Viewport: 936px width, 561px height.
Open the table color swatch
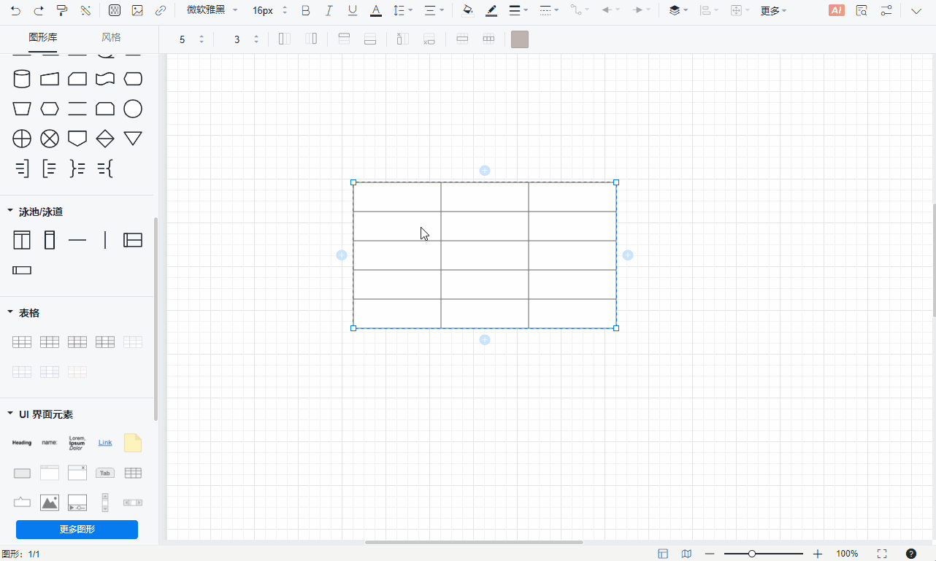coord(519,39)
